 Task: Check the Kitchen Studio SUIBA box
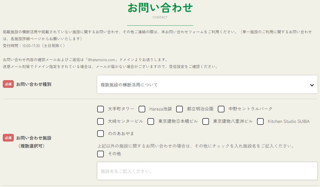[260, 121]
